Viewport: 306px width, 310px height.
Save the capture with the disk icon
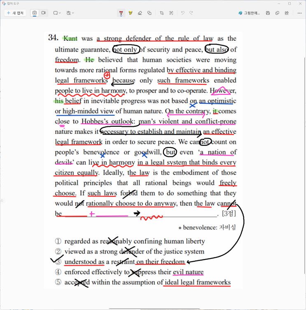point(268,13)
